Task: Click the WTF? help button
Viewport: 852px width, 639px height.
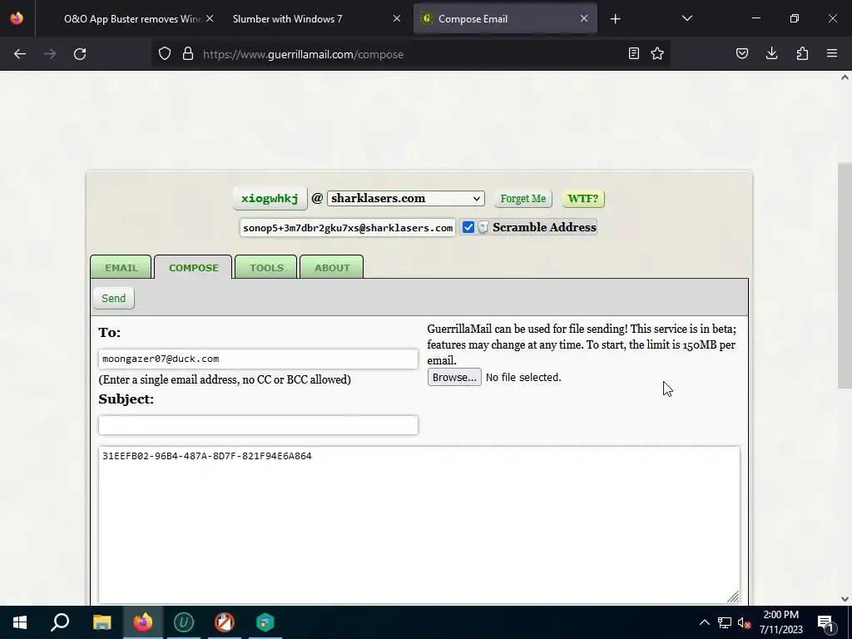Action: [583, 199]
